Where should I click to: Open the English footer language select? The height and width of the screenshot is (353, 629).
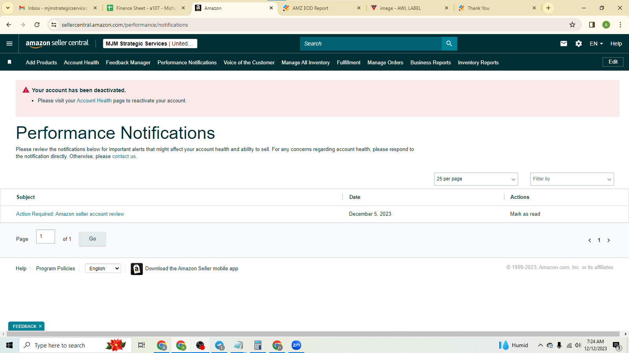coord(103,268)
